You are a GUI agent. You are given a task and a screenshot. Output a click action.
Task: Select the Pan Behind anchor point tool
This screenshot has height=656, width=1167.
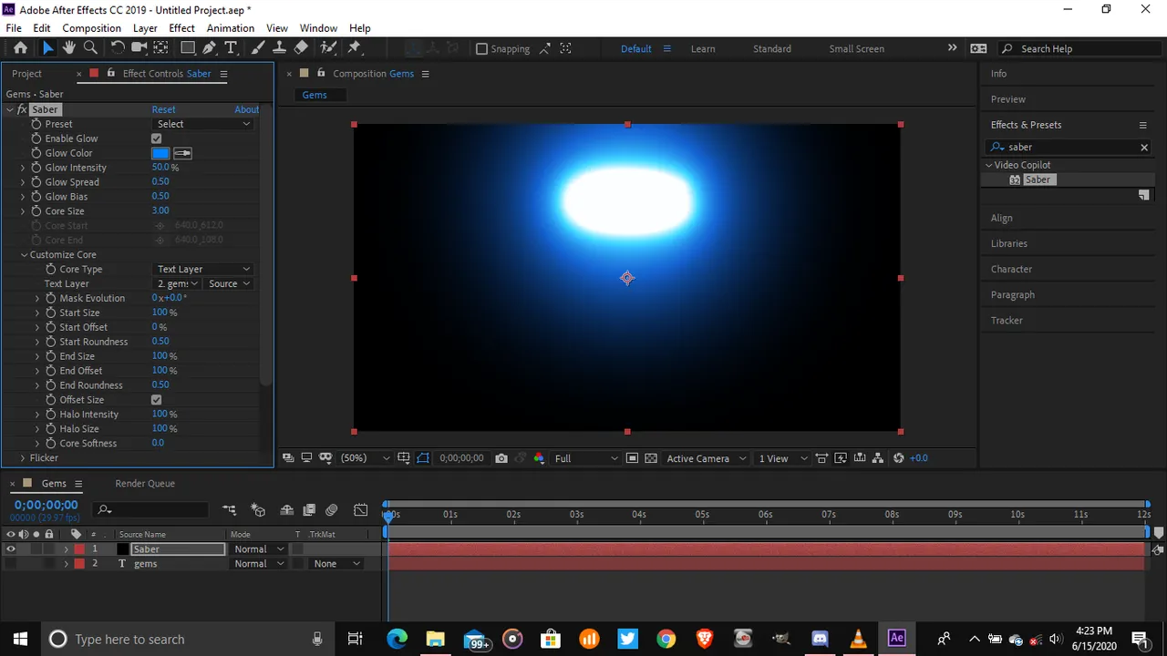(x=160, y=48)
